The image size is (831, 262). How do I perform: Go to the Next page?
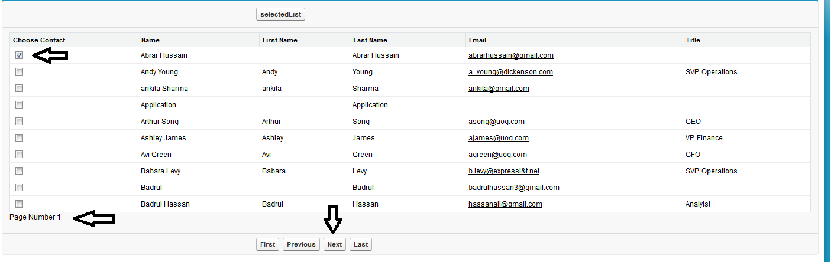coord(335,244)
